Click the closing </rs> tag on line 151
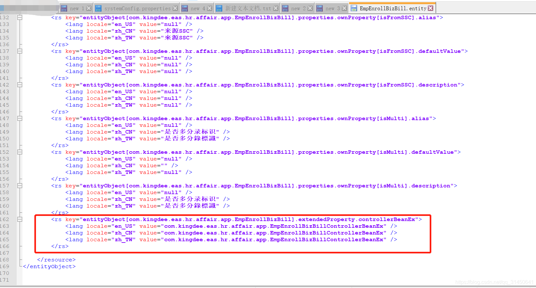536x288 pixels. [x=60, y=145]
